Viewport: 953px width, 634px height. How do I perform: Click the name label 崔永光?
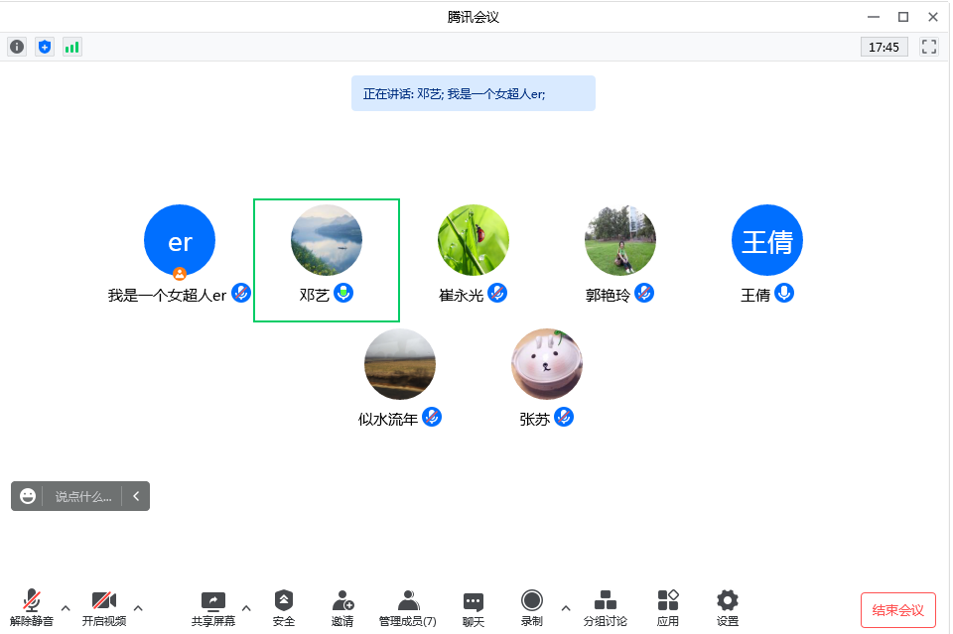[x=462, y=295]
